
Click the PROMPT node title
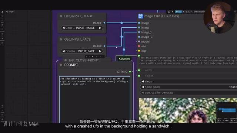click(x=71, y=65)
